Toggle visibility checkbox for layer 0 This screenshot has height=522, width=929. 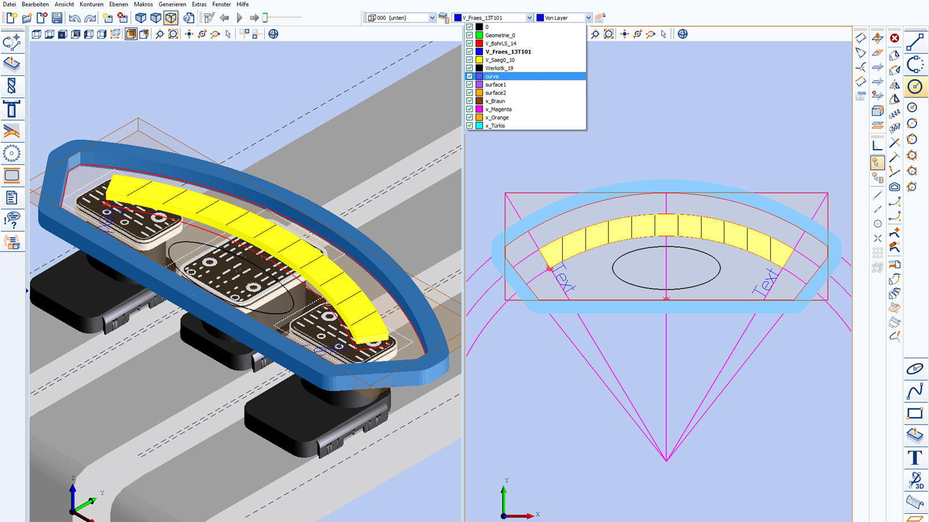tap(470, 27)
